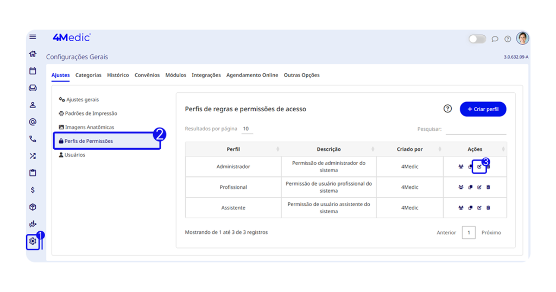Viewport: 556px width, 292px height.
Task: Click the Pesquisar search field
Action: 476,130
